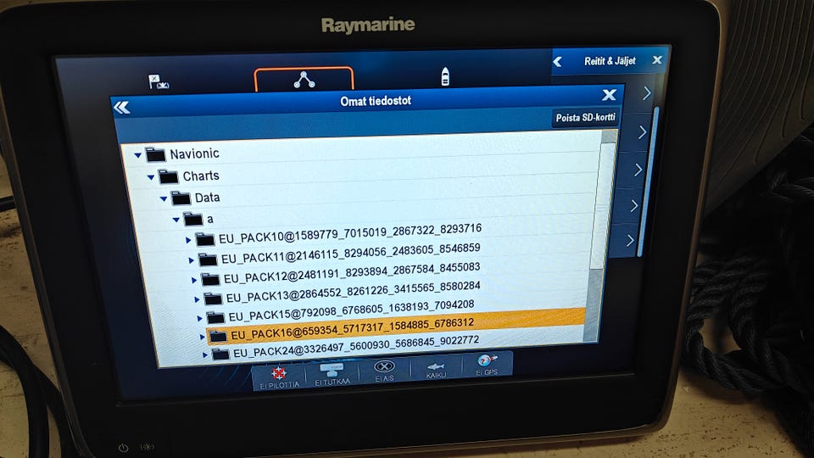Tap the brightness icon on bezel

[148, 447]
